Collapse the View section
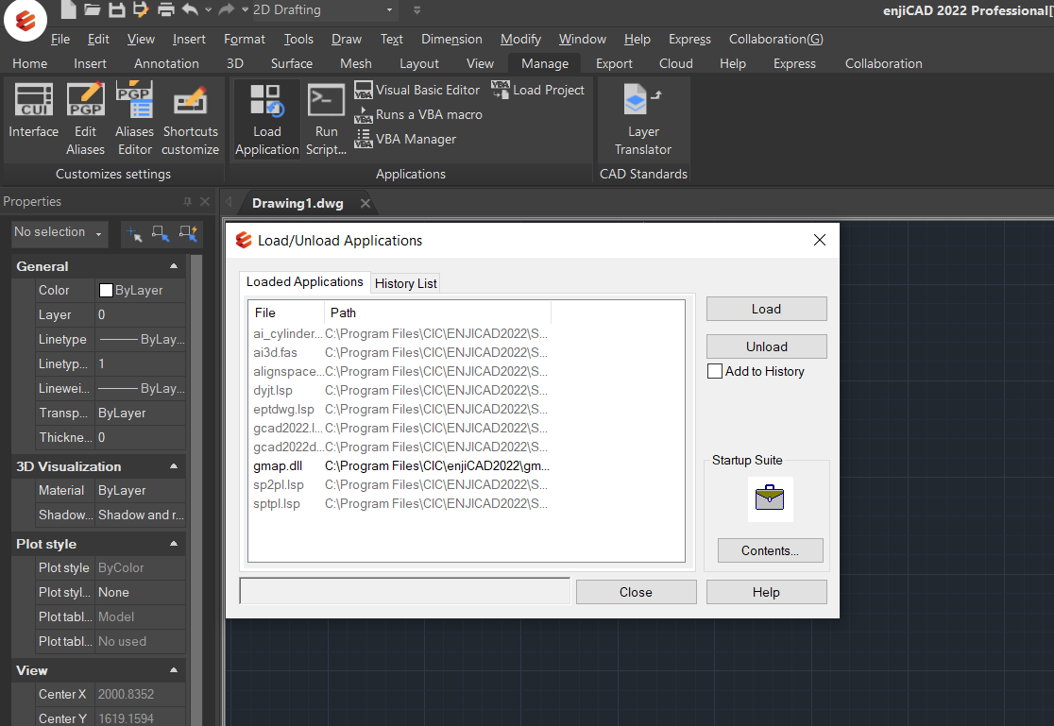1054x726 pixels. [x=174, y=670]
